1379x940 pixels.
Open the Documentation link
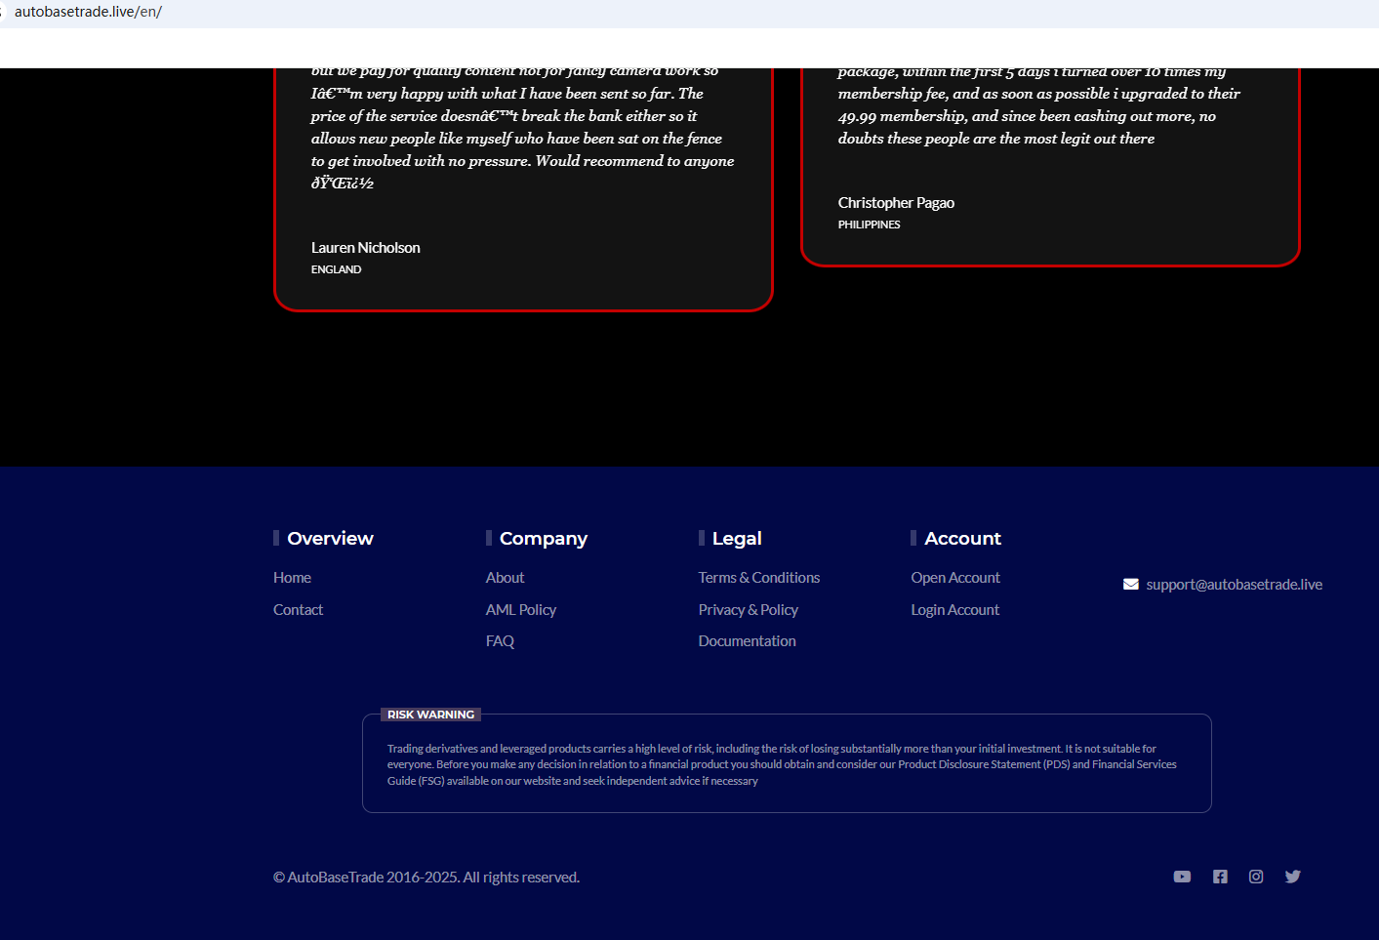coord(748,641)
